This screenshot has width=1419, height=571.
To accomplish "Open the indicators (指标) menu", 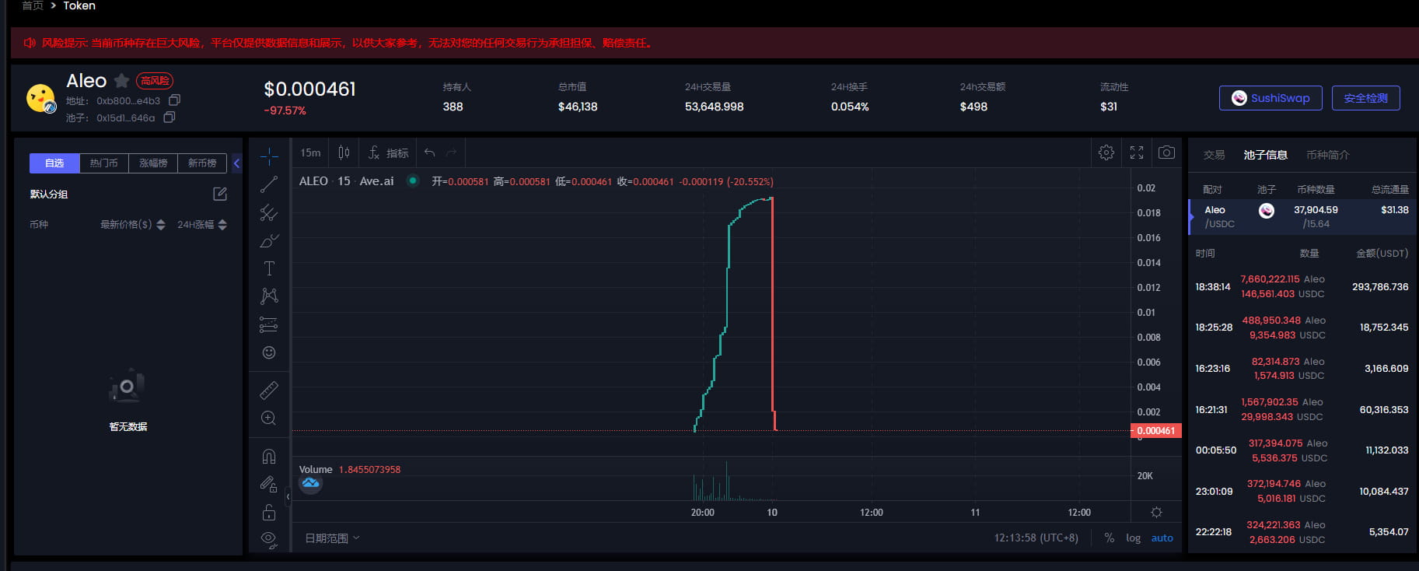I will 388,152.
